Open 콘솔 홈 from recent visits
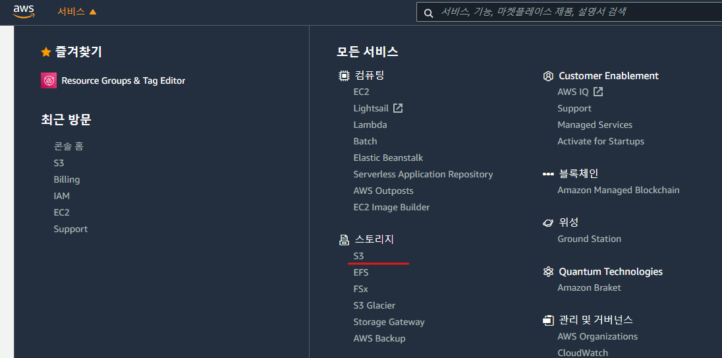The width and height of the screenshot is (722, 358). pos(69,146)
